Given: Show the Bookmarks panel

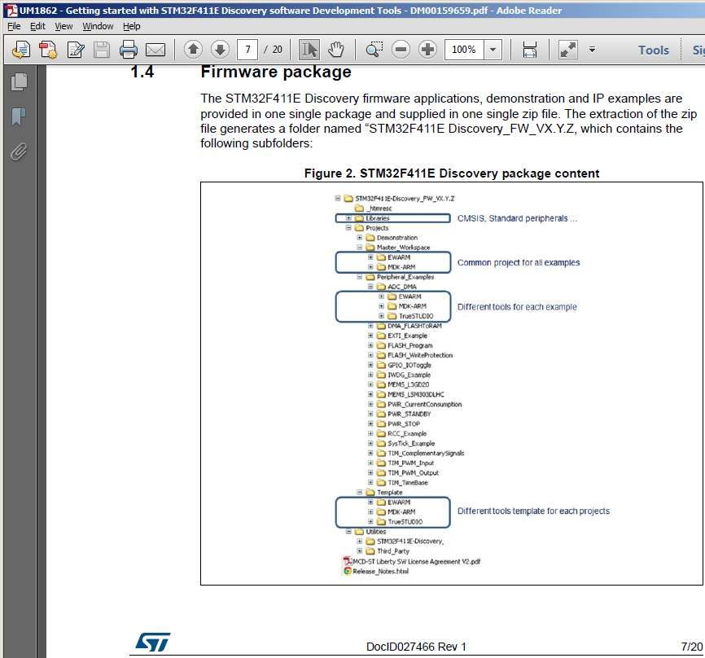Looking at the screenshot, I should pyautogui.click(x=19, y=116).
